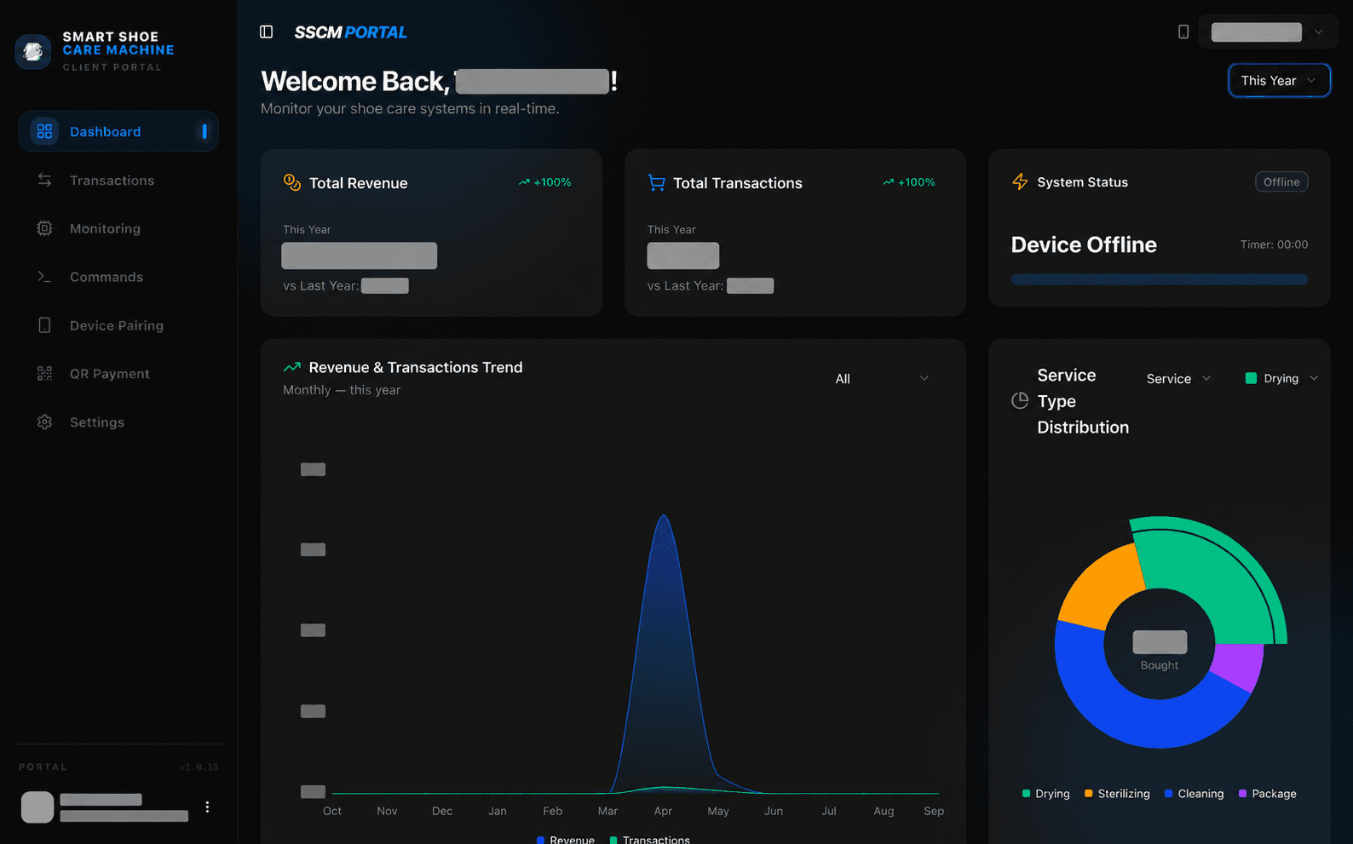Screen dimensions: 1353x844
Task: Click the Settings gear icon
Action: [44, 422]
